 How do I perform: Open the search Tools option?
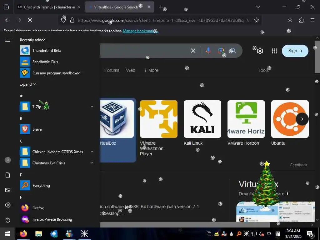point(263,70)
